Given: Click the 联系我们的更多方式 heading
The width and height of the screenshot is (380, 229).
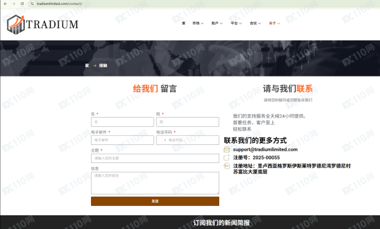Looking at the screenshot, I should [x=255, y=141].
